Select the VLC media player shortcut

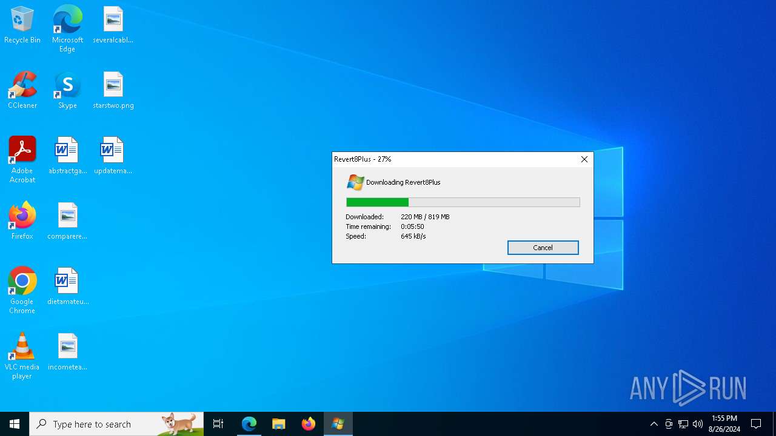tap(22, 356)
